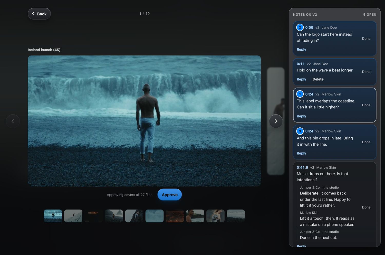This screenshot has height=255, width=385.
Task: Open second thumbnail with snowy slope
Action: 73,216
